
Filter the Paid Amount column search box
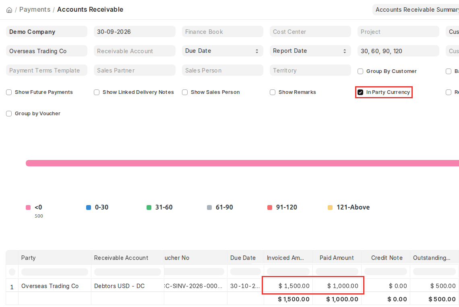tap(337, 272)
